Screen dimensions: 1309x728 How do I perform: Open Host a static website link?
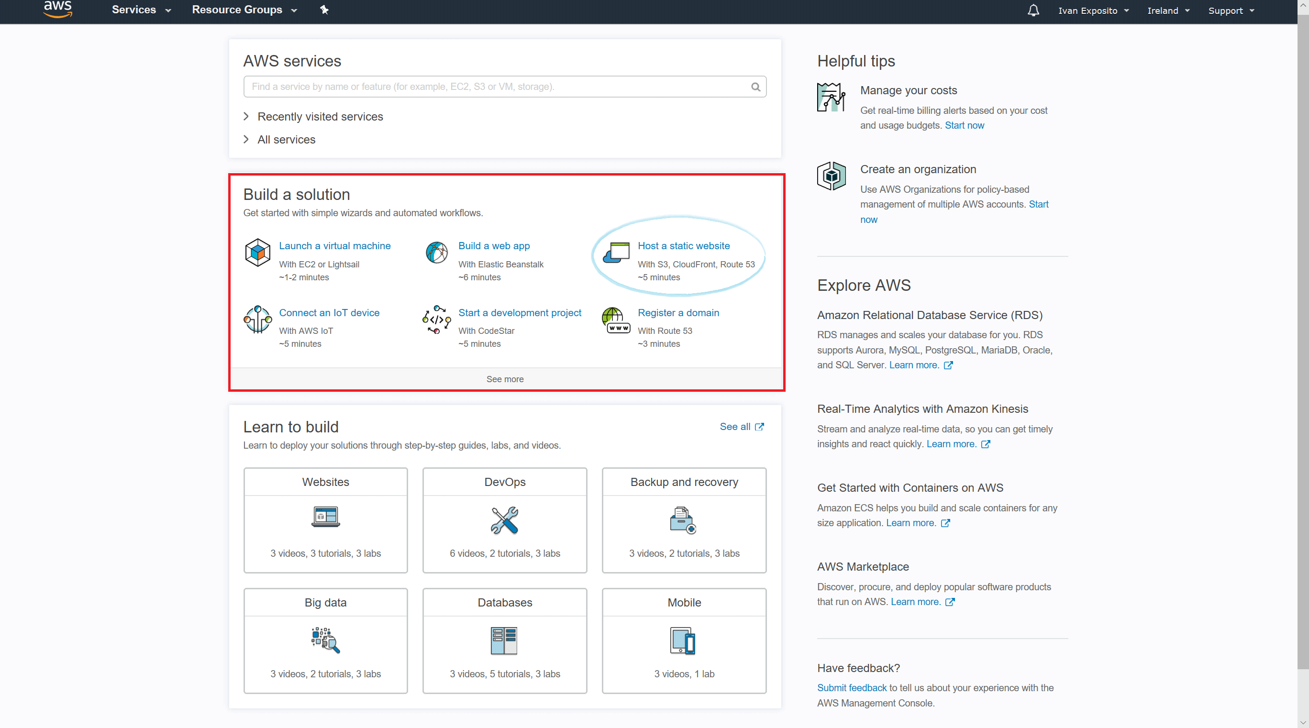pos(684,246)
